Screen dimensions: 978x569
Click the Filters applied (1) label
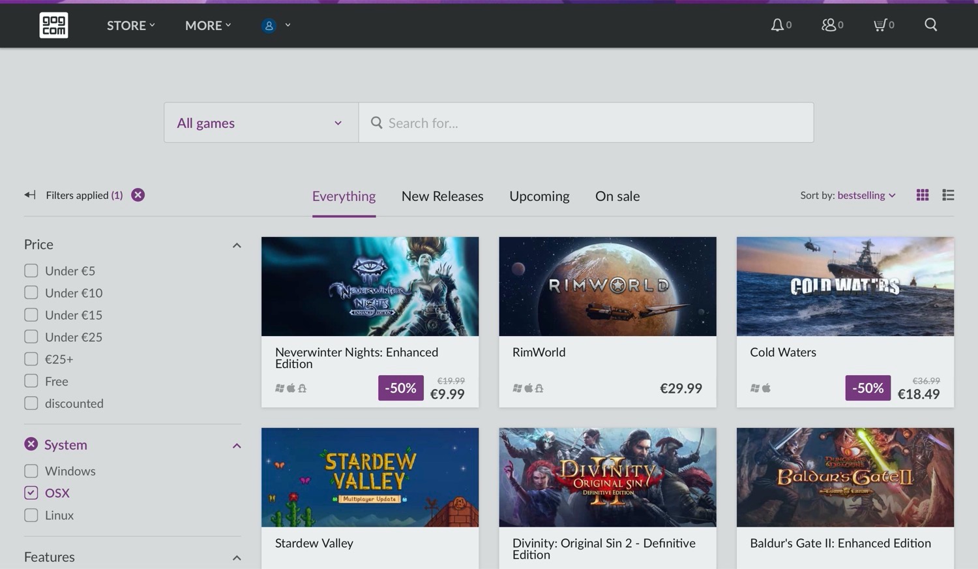[84, 195]
